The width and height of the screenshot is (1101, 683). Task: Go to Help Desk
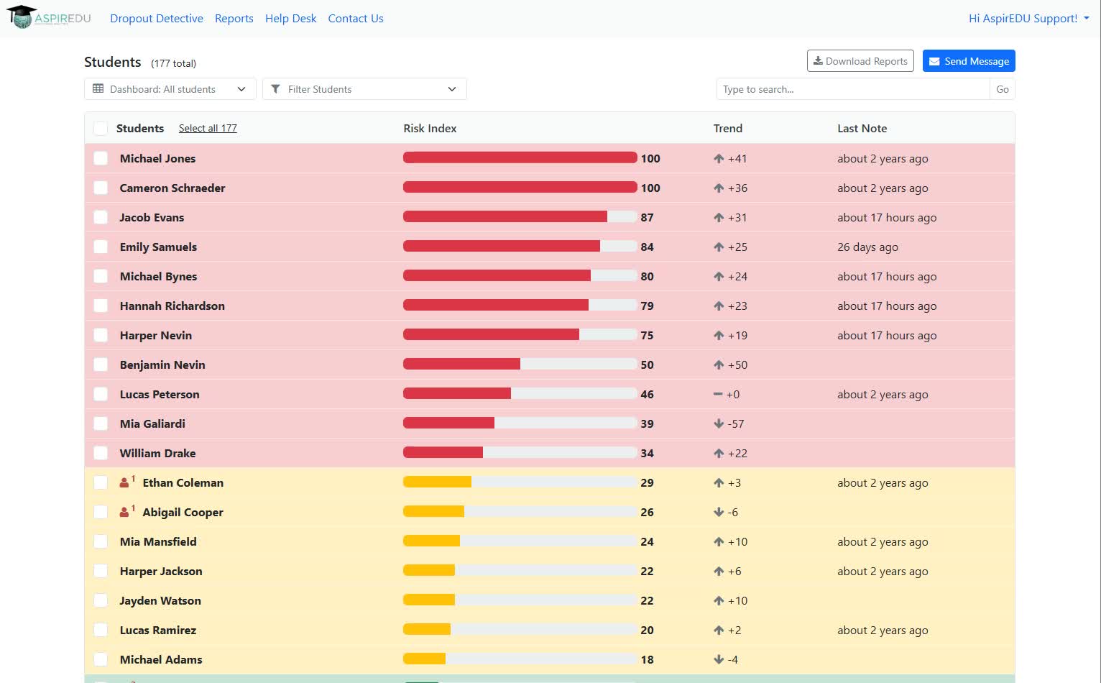tap(290, 18)
